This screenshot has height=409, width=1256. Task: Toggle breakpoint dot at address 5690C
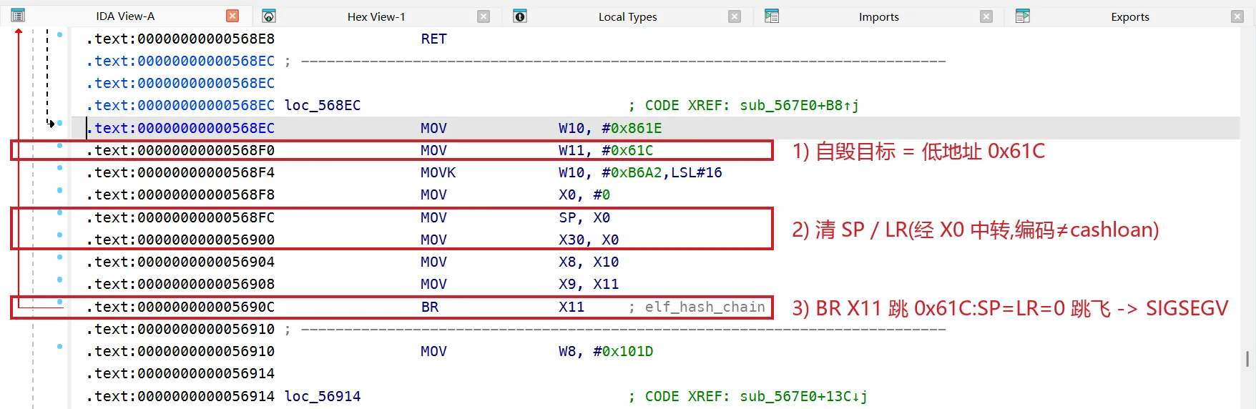(x=59, y=302)
